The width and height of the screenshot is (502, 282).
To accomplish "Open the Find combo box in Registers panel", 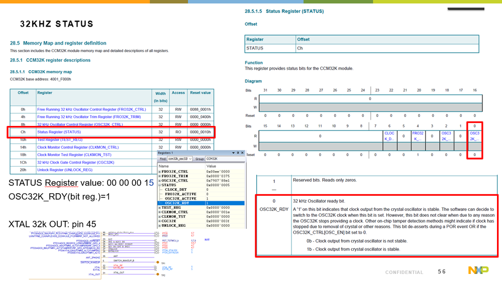I will [179, 159].
